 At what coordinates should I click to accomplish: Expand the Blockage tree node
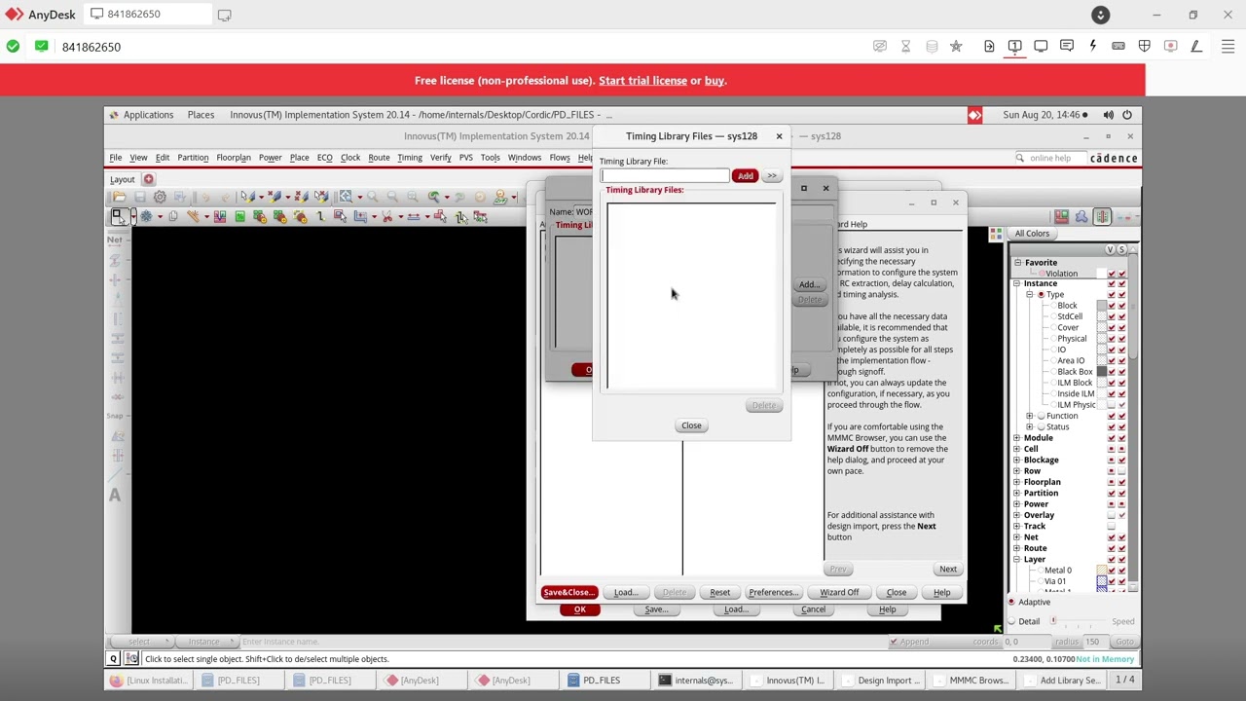[1017, 460]
